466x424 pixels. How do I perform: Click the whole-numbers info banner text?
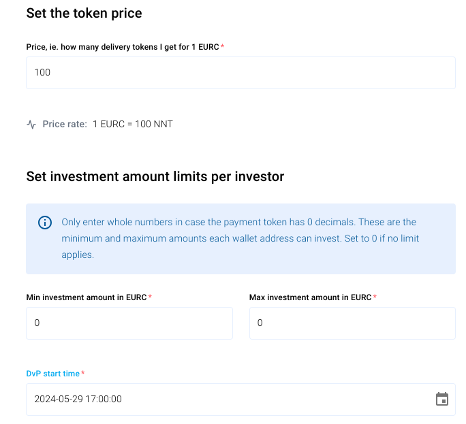point(240,238)
